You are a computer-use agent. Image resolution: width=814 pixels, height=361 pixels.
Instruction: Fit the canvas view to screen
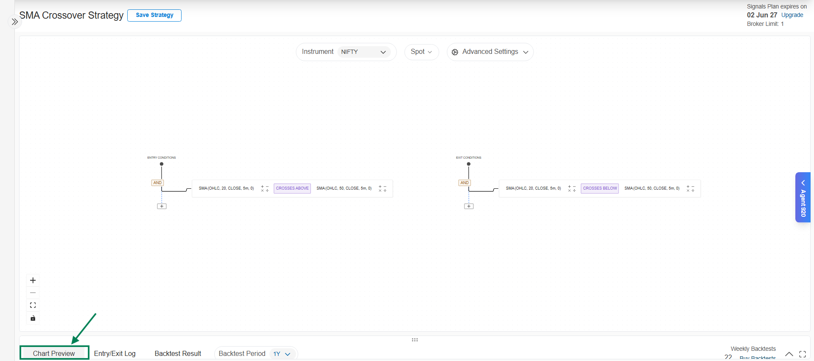[x=33, y=305]
